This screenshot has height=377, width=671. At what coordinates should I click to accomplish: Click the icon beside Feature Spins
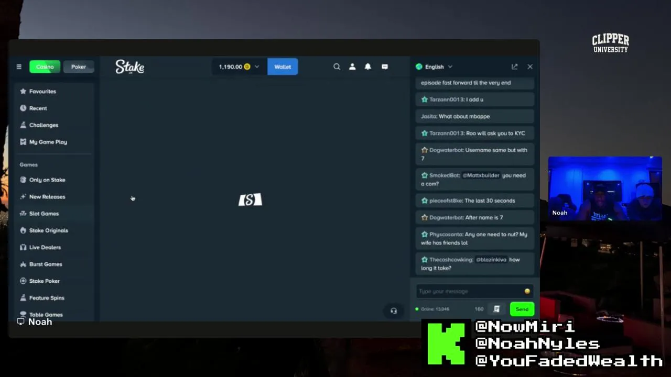[x=23, y=298]
